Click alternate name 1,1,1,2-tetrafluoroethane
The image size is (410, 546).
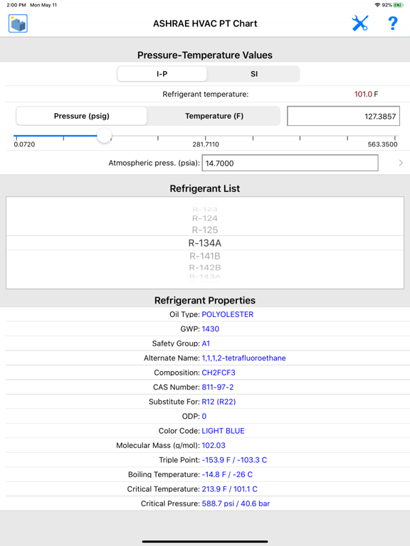tap(243, 358)
